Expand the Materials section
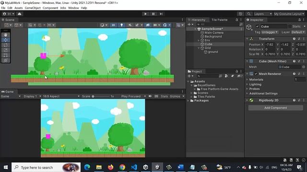 247,80
